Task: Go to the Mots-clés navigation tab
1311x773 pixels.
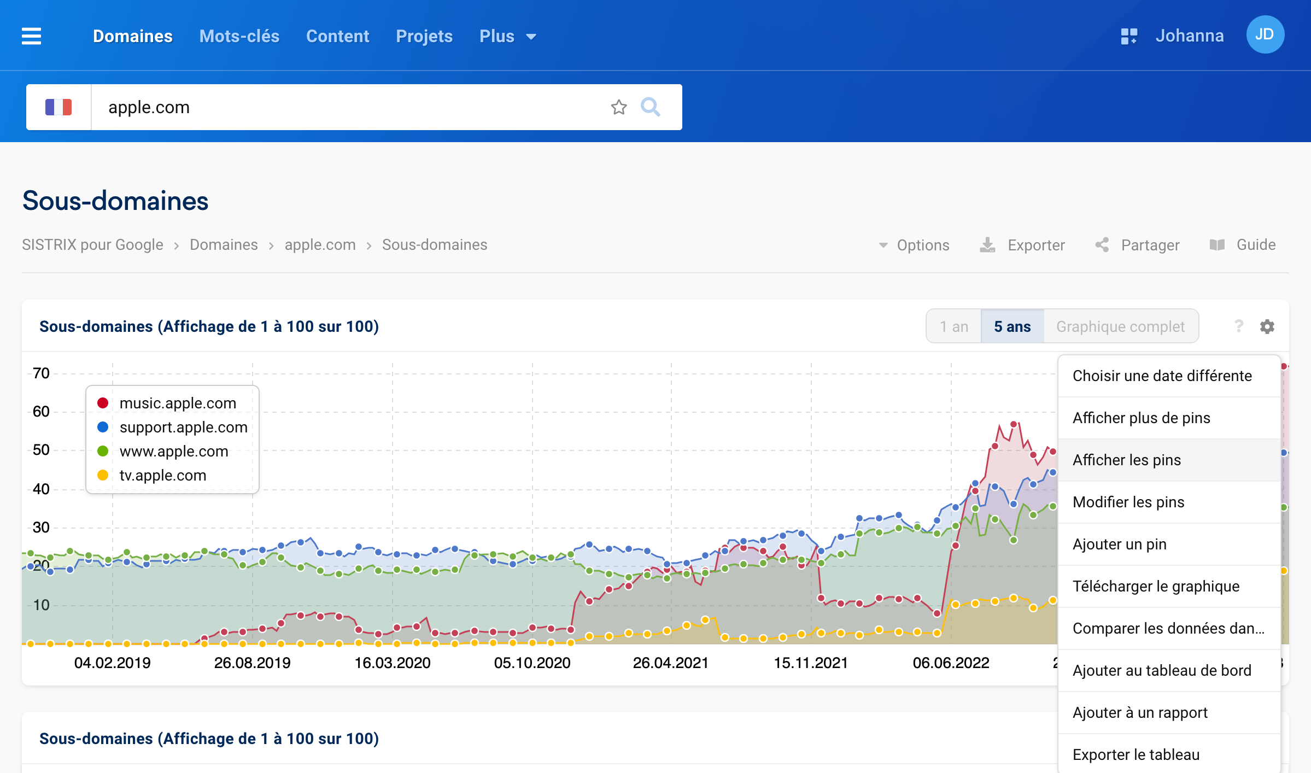Action: click(x=239, y=36)
